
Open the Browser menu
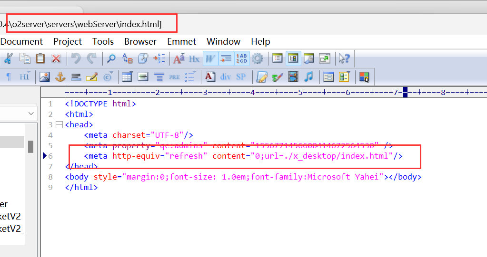[x=140, y=41]
